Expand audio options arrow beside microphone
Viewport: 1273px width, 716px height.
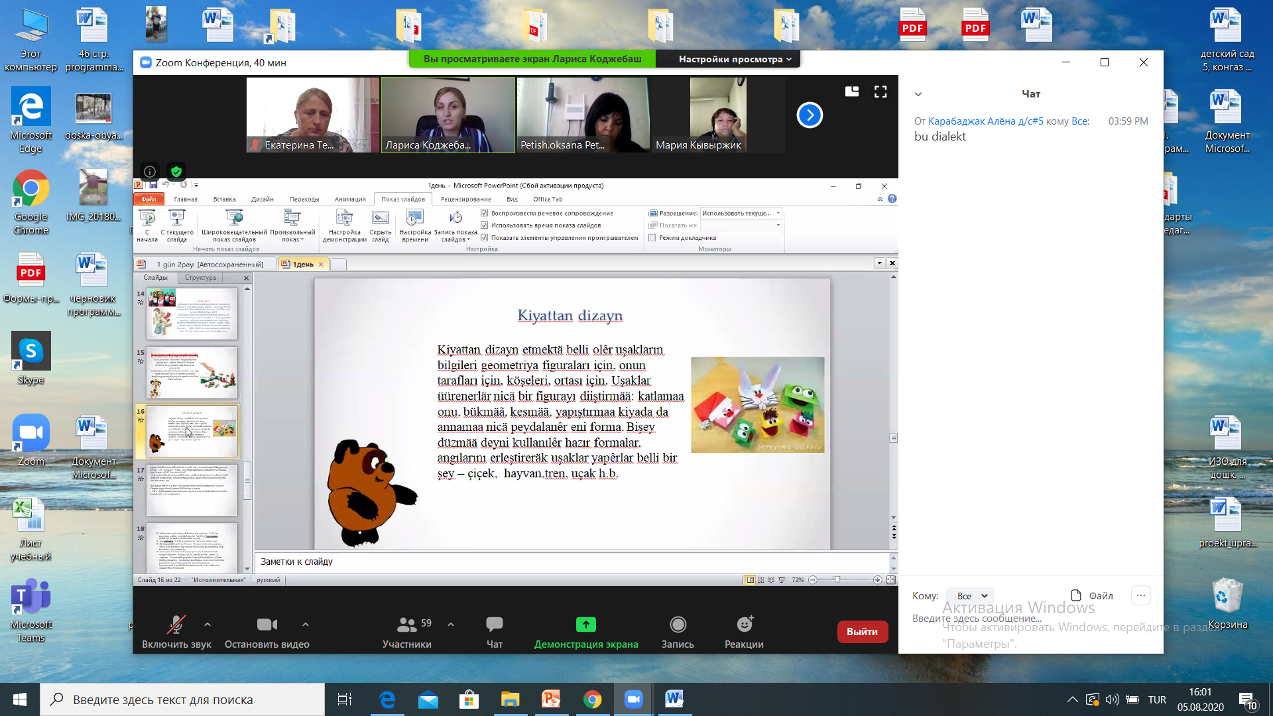coord(208,625)
